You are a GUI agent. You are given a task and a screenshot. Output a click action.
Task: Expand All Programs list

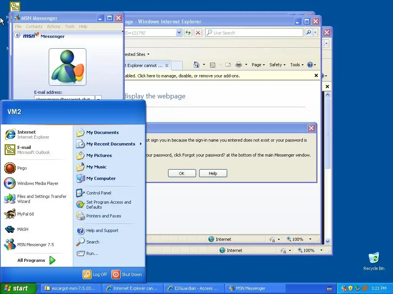(x=36, y=260)
